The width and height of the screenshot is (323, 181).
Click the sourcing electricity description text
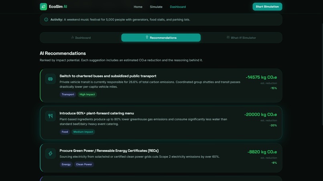coord(140,157)
